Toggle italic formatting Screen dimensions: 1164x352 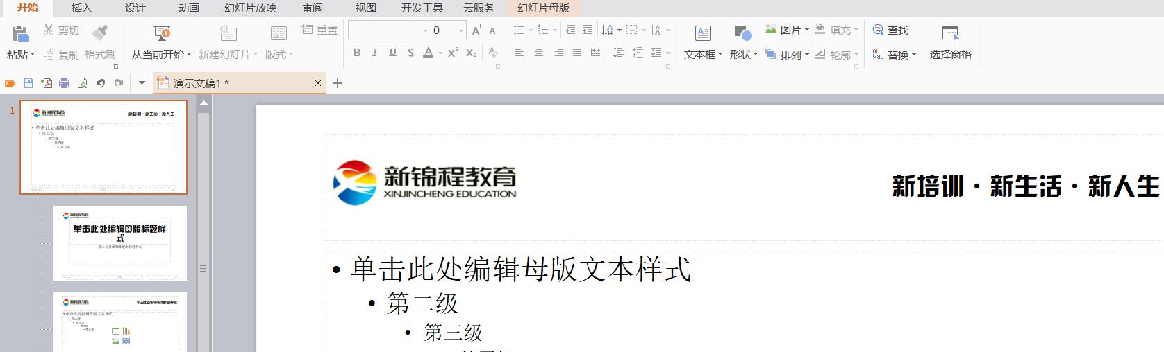click(x=374, y=53)
